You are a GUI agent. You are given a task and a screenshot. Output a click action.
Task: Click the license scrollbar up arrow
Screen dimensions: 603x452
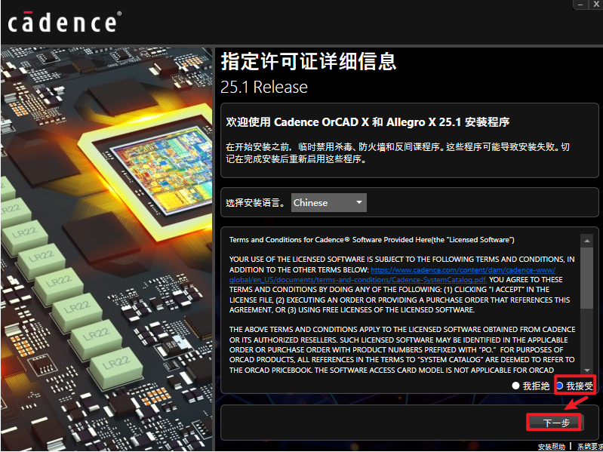click(x=586, y=240)
